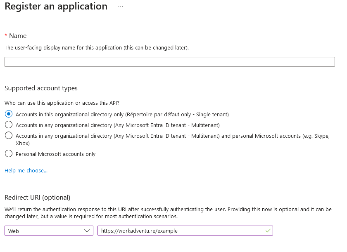The height and width of the screenshot is (252, 347).
Task: Choose the Multitenant accounts option
Action: click(x=8, y=125)
